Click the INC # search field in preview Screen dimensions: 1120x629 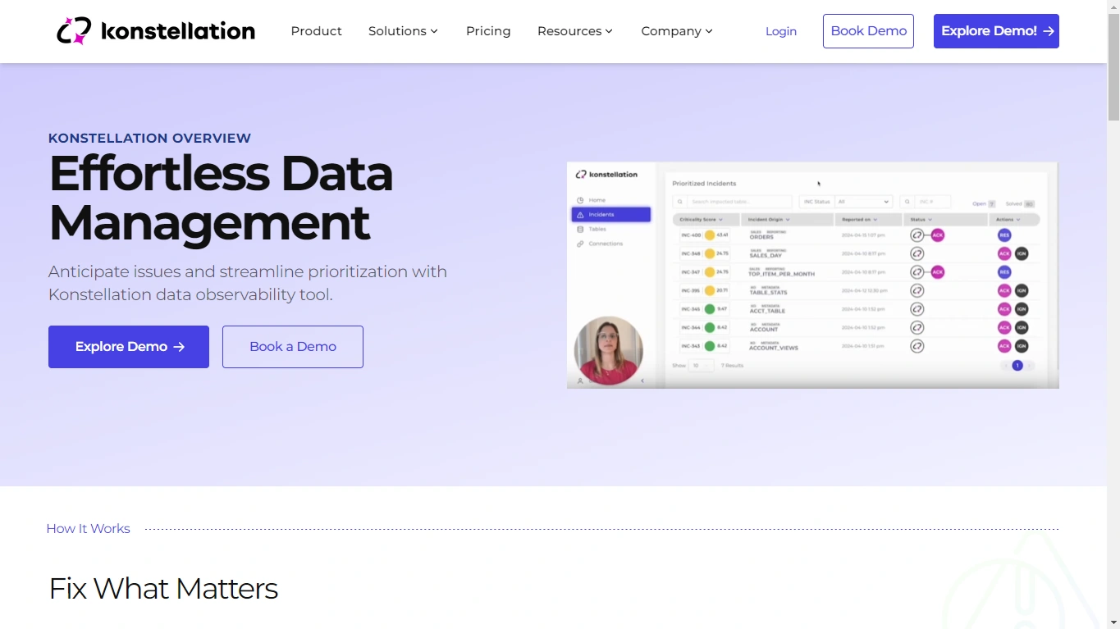925,202
